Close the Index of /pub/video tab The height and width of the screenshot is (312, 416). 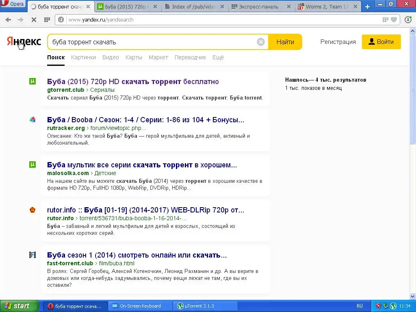coord(222,6)
